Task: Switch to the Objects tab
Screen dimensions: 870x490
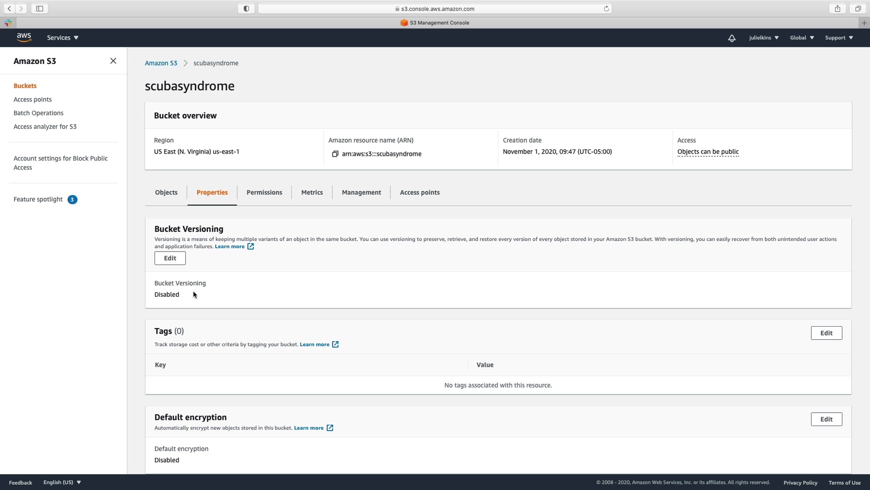Action: tap(166, 192)
